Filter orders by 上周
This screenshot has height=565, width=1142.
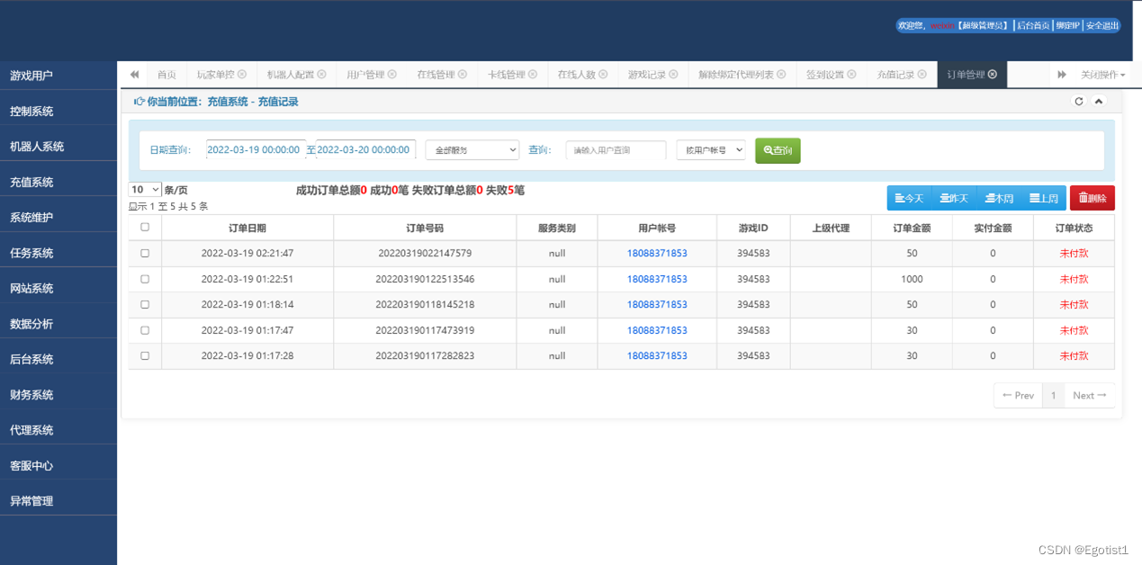click(x=1044, y=198)
